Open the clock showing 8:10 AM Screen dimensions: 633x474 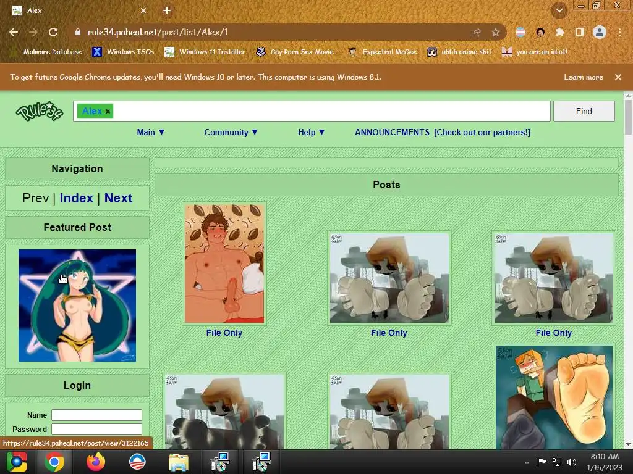click(x=605, y=462)
